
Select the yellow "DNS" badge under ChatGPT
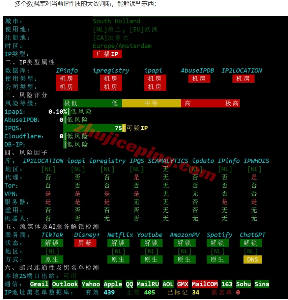coord(253,260)
